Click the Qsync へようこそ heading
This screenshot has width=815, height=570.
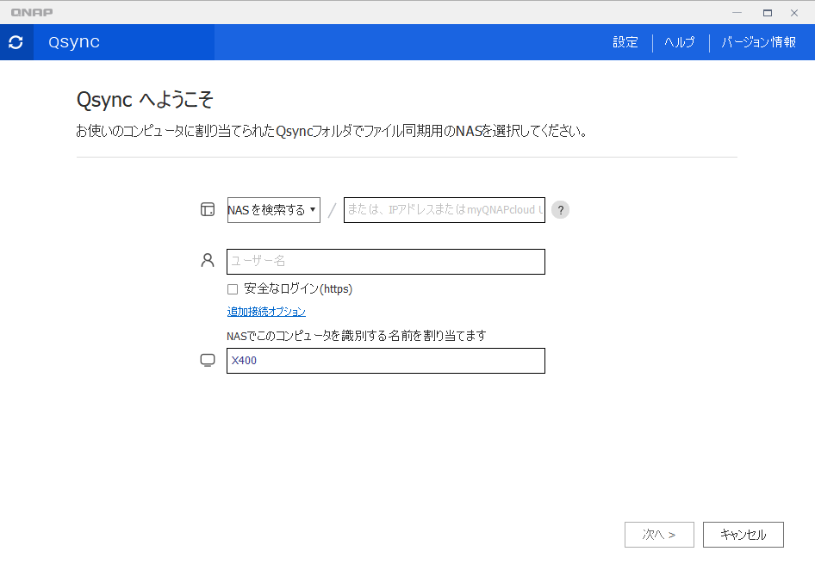(145, 99)
